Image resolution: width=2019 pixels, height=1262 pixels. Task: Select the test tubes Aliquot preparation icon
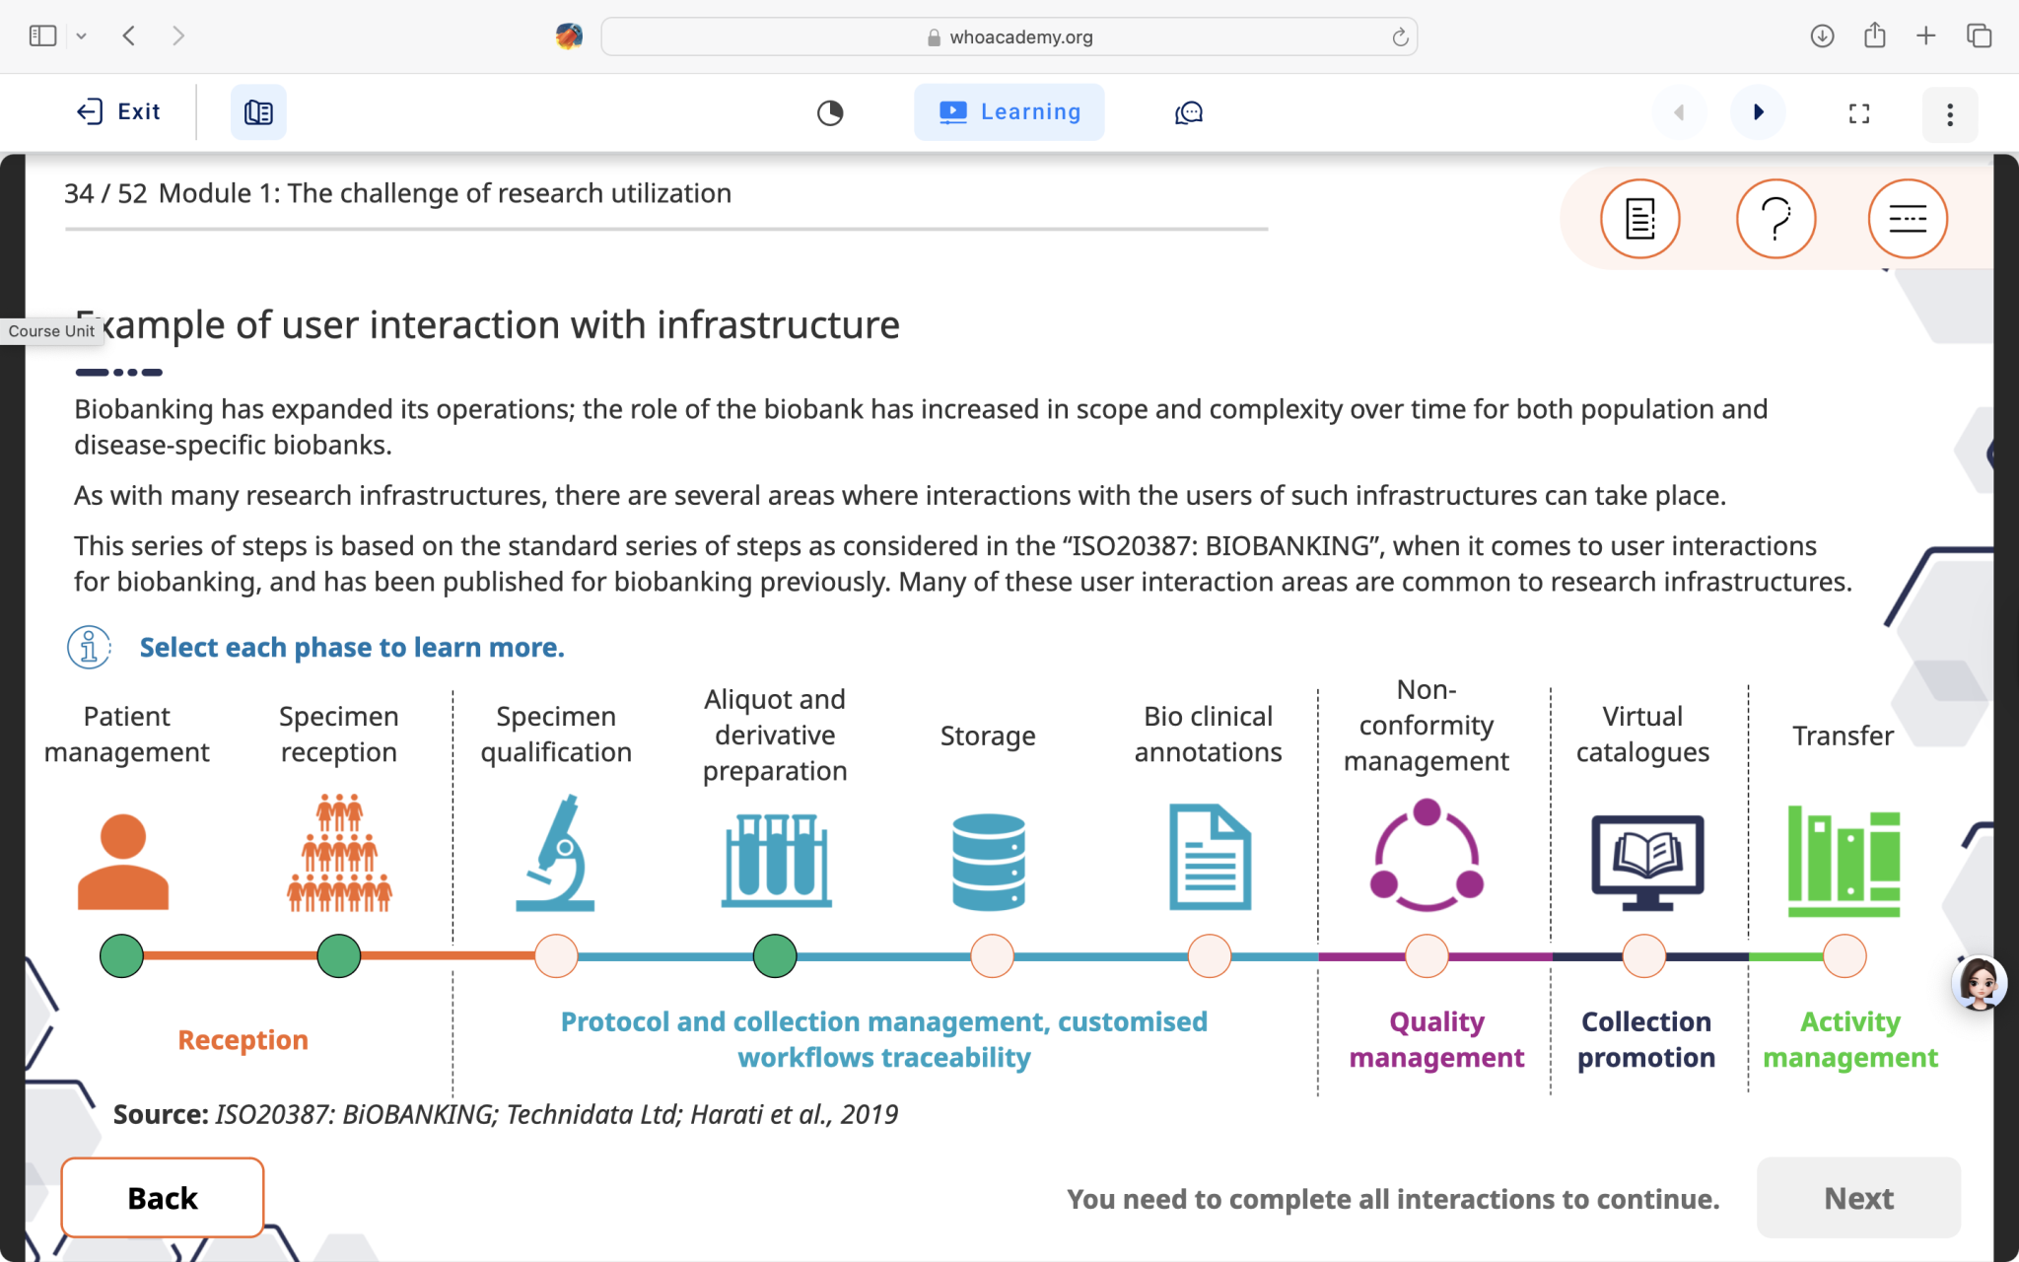[x=776, y=859]
